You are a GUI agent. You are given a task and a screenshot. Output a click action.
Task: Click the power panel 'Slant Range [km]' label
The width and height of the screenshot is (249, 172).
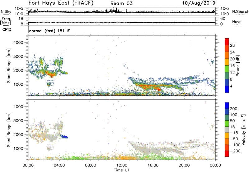coord(9,66)
